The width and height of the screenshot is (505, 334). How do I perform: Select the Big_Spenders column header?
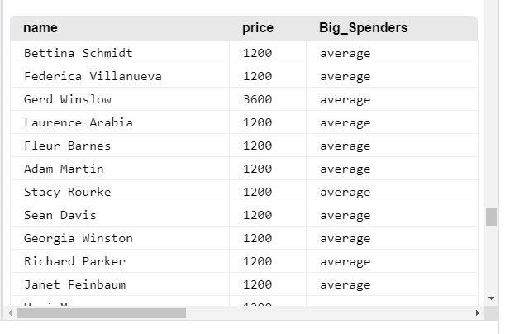[364, 28]
